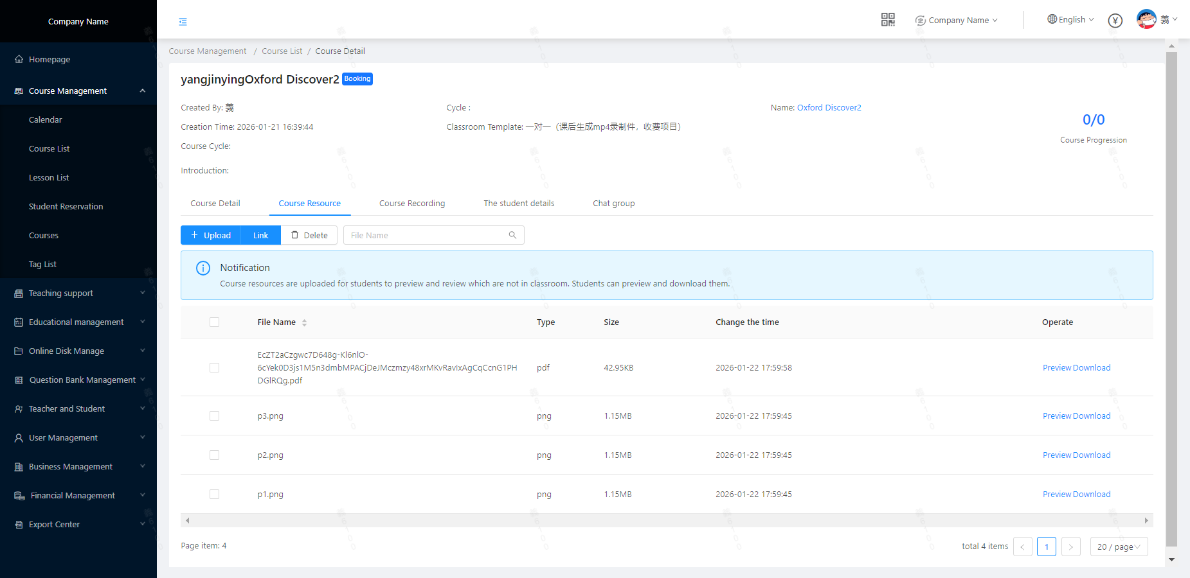Sort by File Name using sort arrows

click(304, 322)
